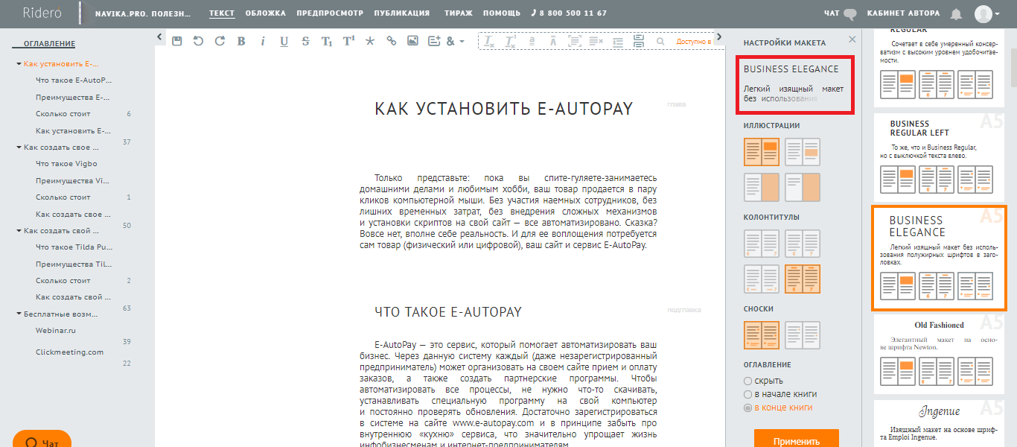
Task: Insert an image using the picture icon
Action: coord(412,41)
